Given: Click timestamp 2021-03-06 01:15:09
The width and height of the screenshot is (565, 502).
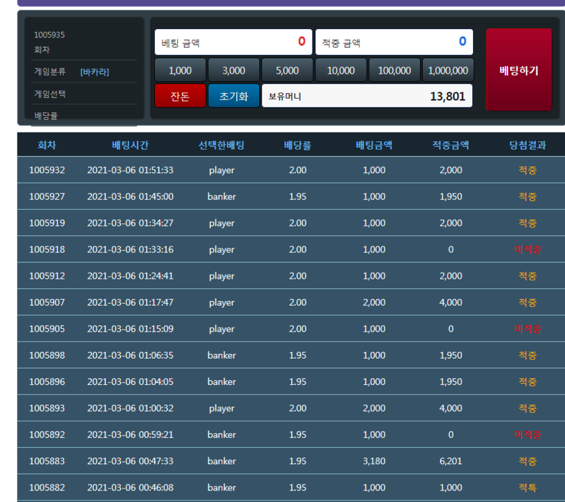Looking at the screenshot, I should [130, 329].
